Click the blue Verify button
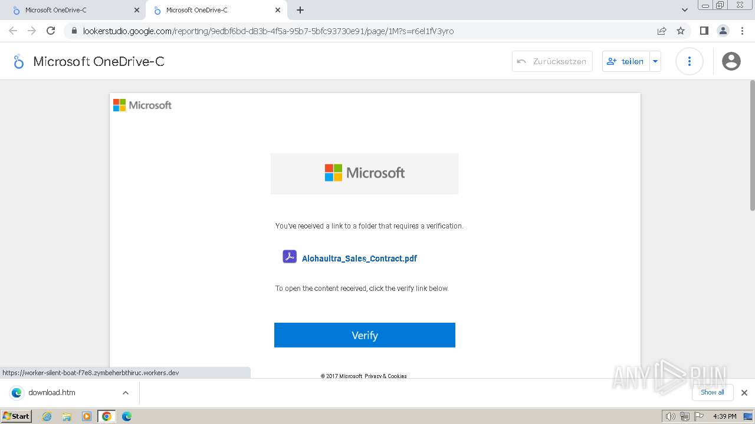 [x=365, y=335]
